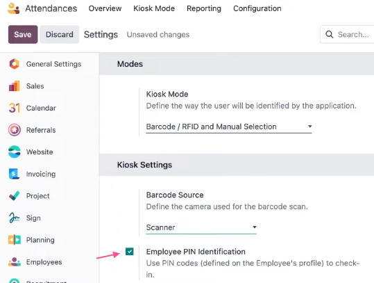Screen dimensions: 374x283
Task: Expand the Kiosk Mode identification dropdown
Action: 229,127
